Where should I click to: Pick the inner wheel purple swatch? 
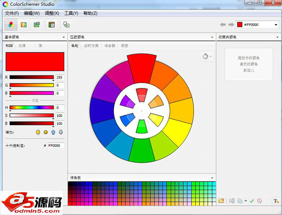coord(128,102)
